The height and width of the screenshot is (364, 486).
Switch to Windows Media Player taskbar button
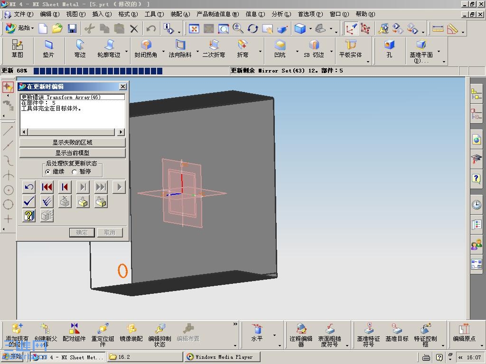[222, 357]
